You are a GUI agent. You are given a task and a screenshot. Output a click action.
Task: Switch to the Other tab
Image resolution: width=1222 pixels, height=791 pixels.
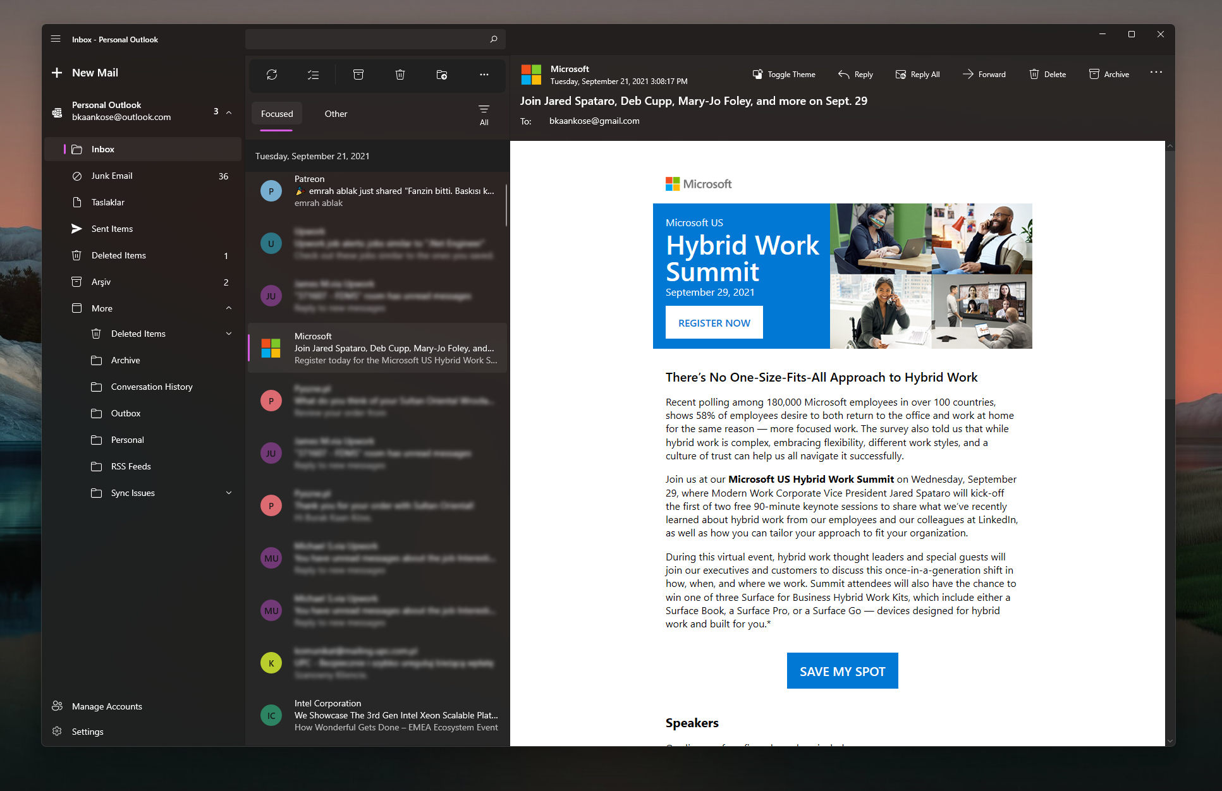pos(336,114)
